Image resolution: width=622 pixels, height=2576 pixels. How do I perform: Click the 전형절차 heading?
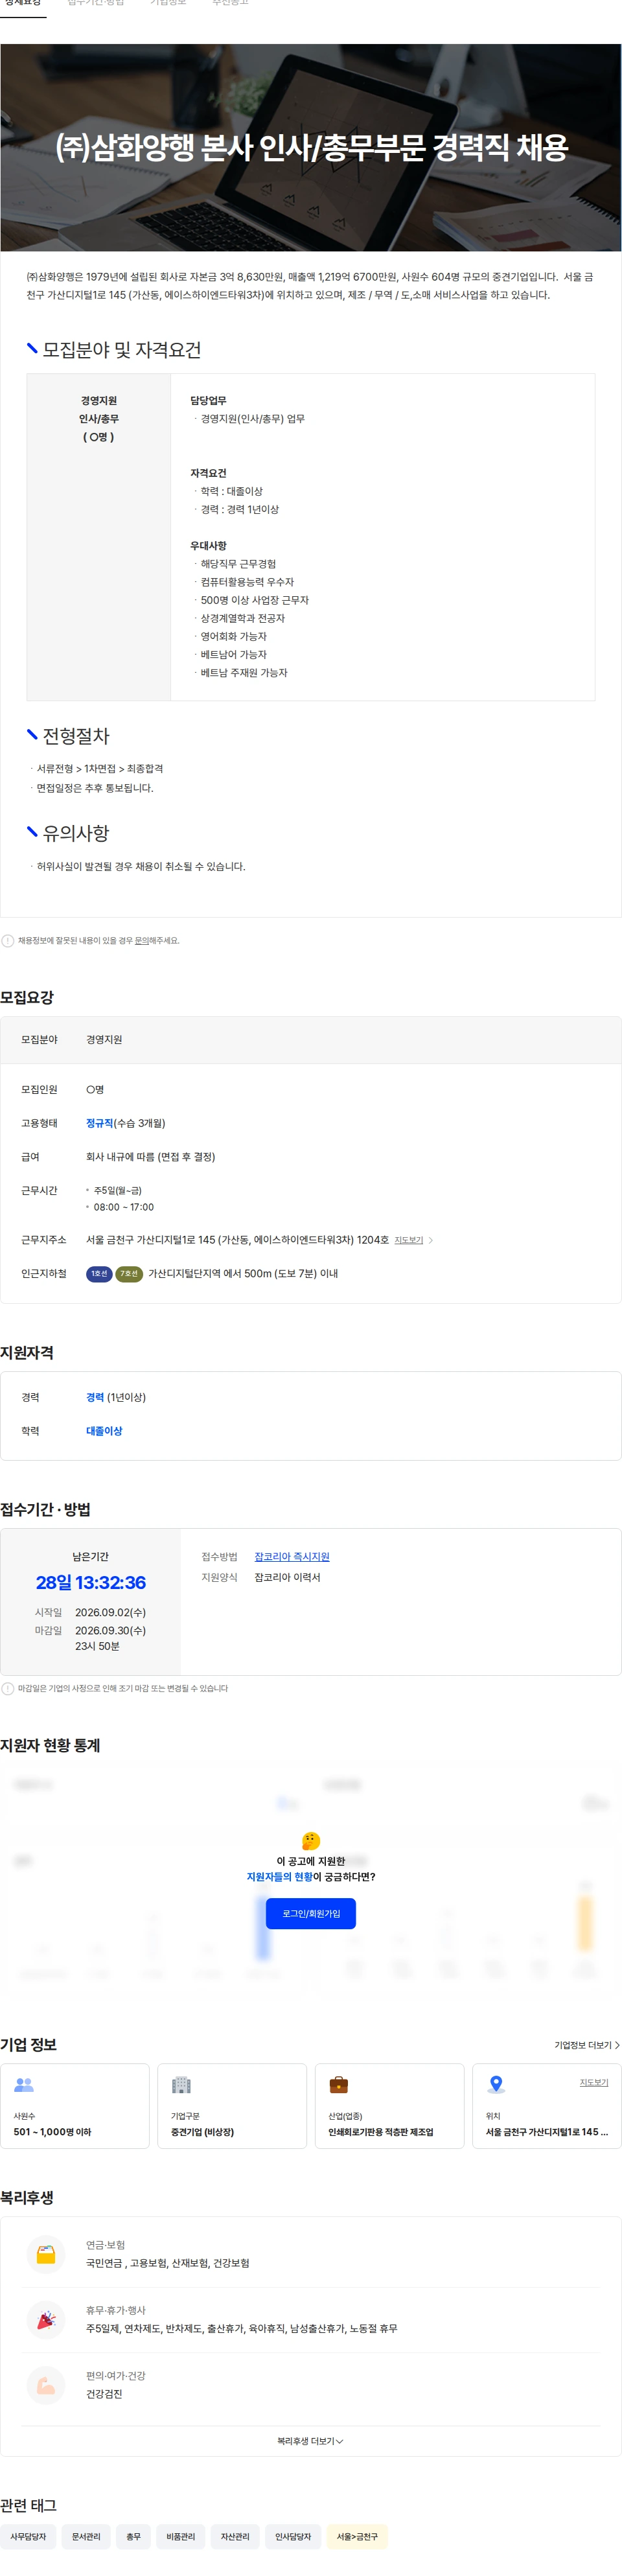click(76, 736)
